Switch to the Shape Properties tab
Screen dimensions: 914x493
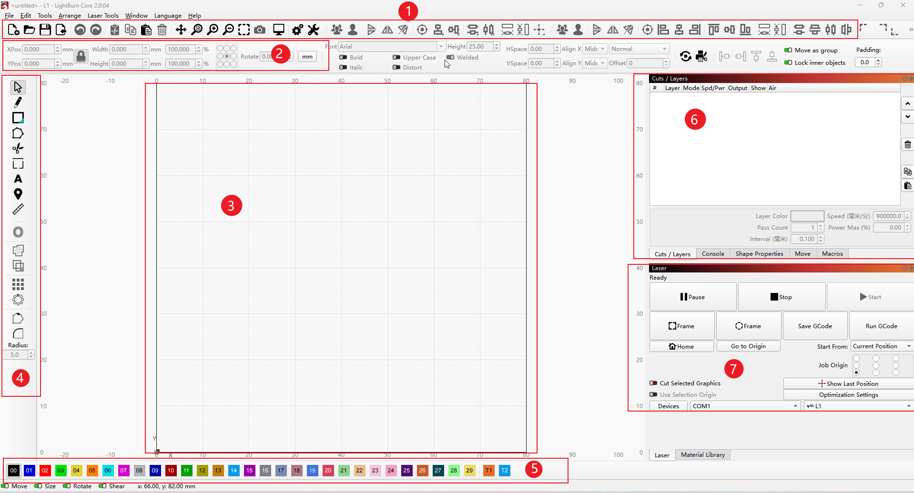tap(759, 254)
